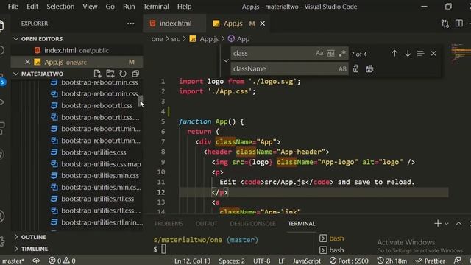Switch to the Debug Console tab
The width and height of the screenshot is (471, 265).
tap(252, 224)
